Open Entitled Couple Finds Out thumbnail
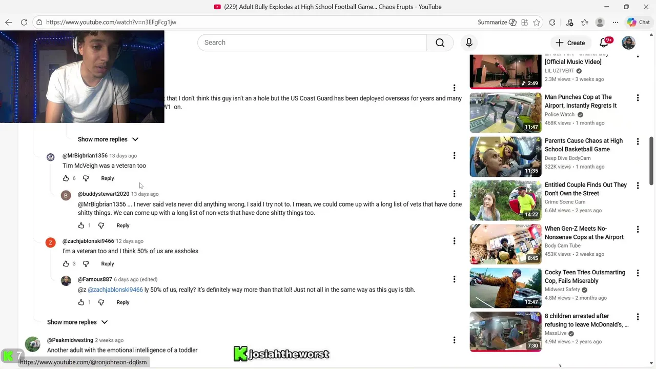 click(x=505, y=200)
